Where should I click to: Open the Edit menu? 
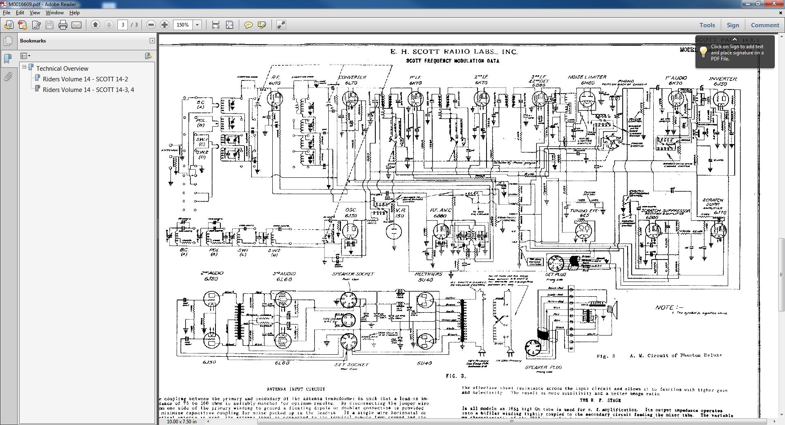20,13
